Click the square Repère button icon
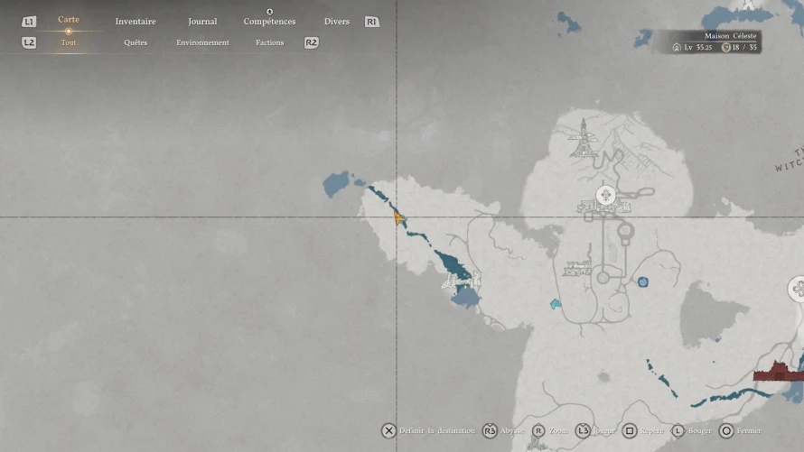This screenshot has width=804, height=452. coord(630,430)
